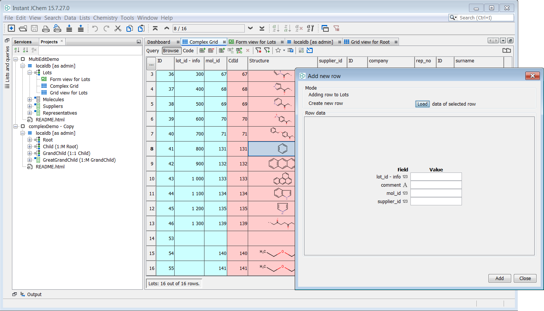The image size is (544, 311).
Task: Expand the Suppliers tree node
Action: coord(30,106)
